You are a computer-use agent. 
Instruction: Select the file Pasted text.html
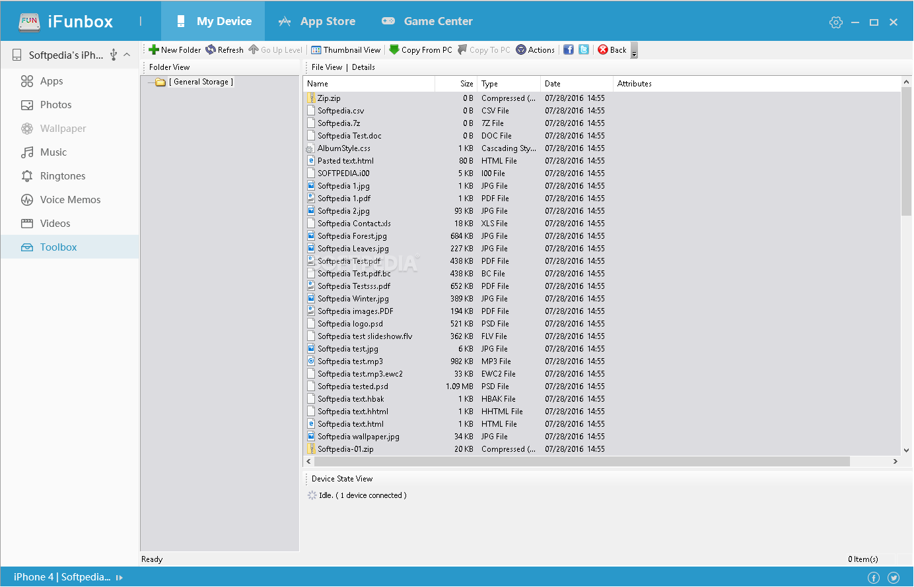(345, 161)
